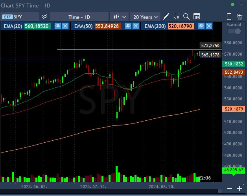247x196 pixels.
Task: Hide the EMA(20) indicator
Action: click(x=58, y=26)
